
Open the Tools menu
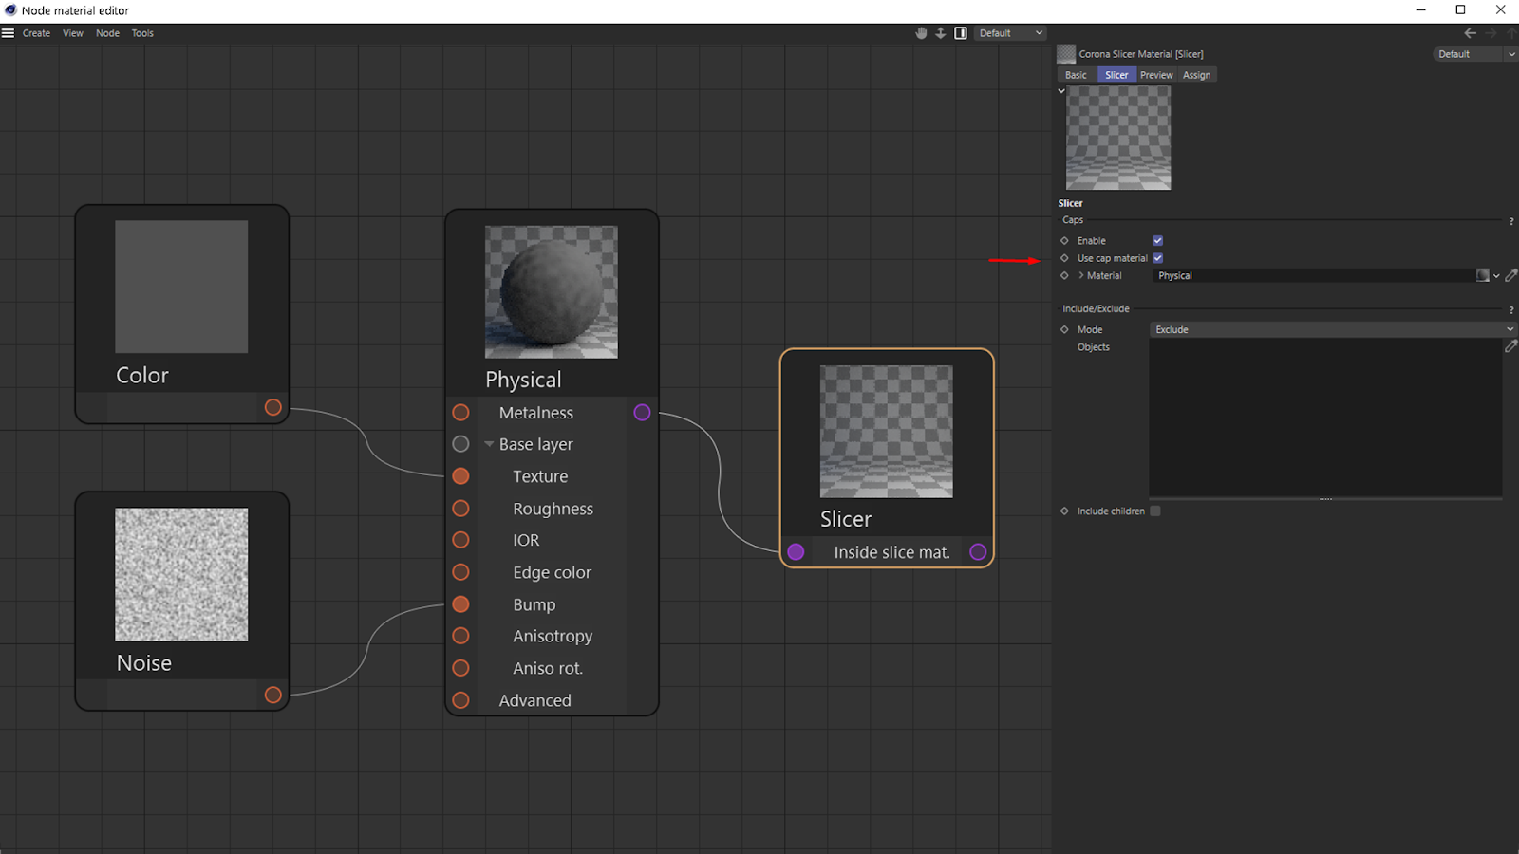click(142, 33)
